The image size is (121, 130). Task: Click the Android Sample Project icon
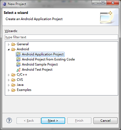[18, 64]
